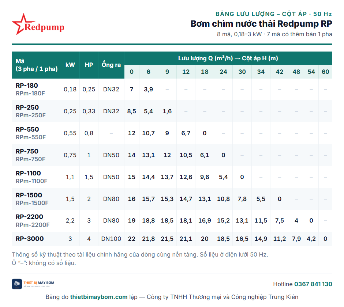
Task: Select model name RP-1100
Action: coord(28,173)
